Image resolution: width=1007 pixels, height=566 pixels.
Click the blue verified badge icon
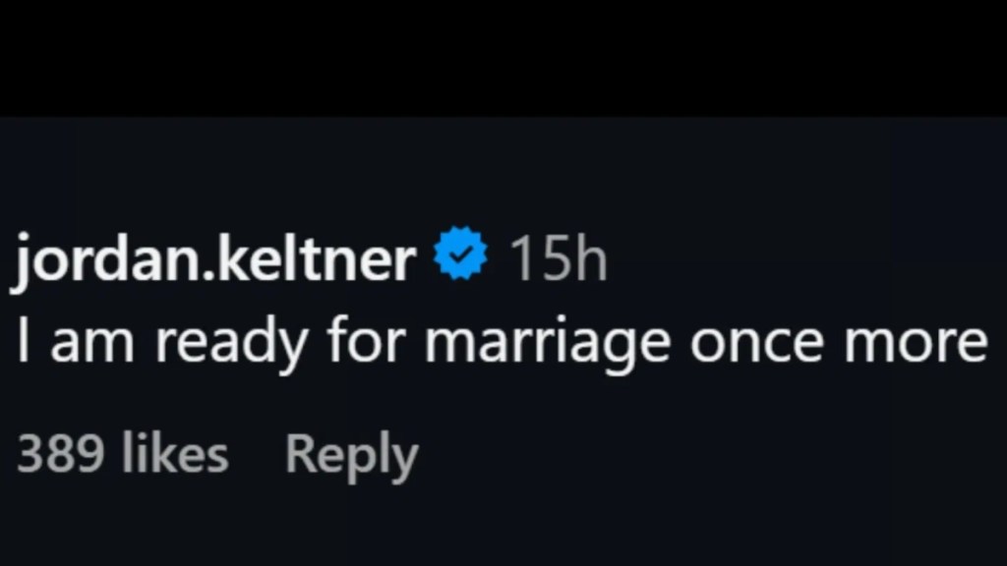(461, 255)
